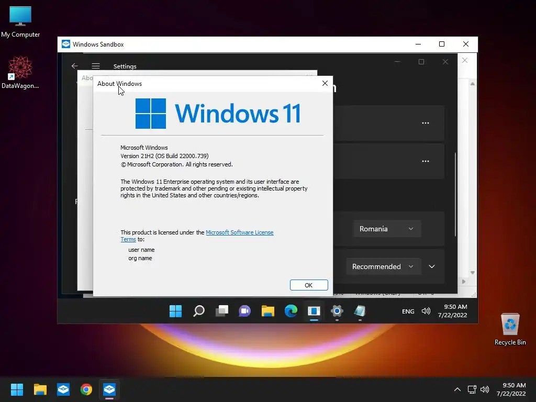Open host network status tray icon
536x402 pixels.
[x=472, y=389]
